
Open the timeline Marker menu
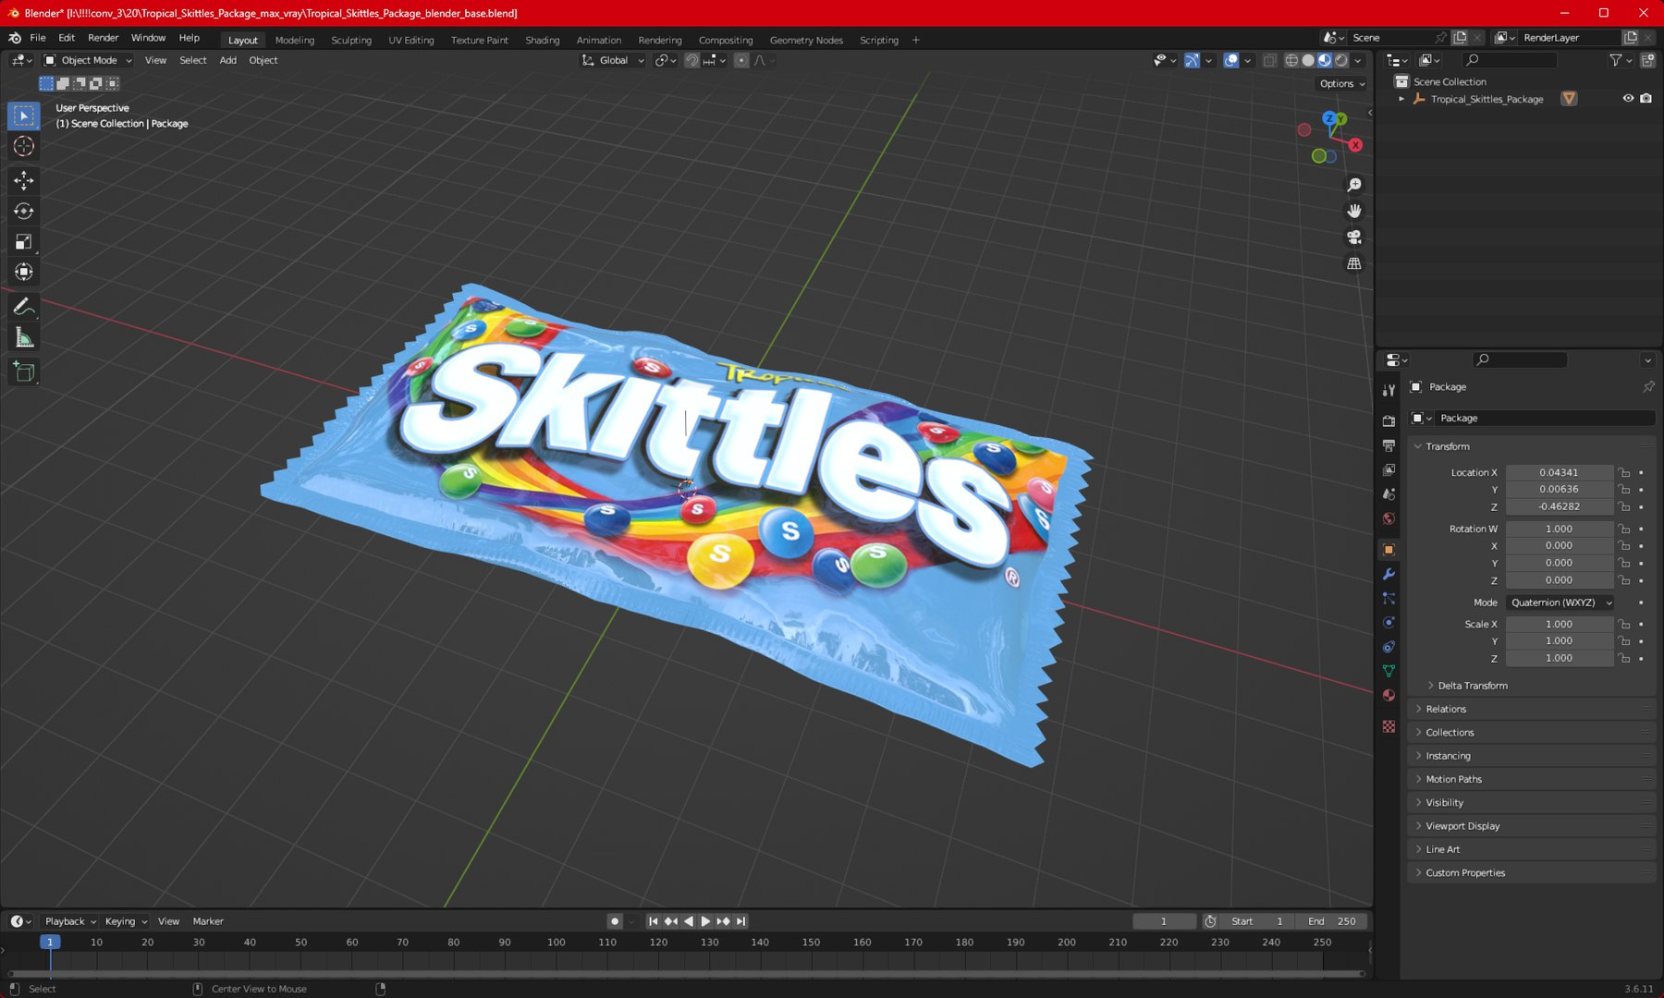[208, 921]
